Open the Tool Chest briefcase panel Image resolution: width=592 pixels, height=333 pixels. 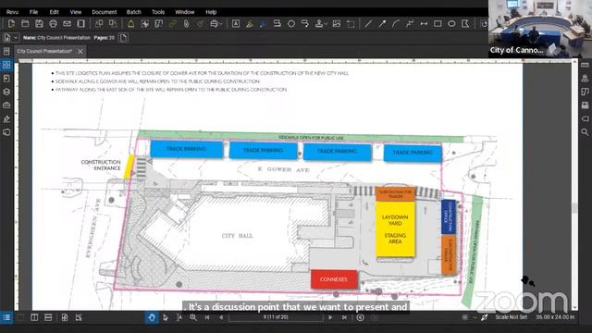6,105
